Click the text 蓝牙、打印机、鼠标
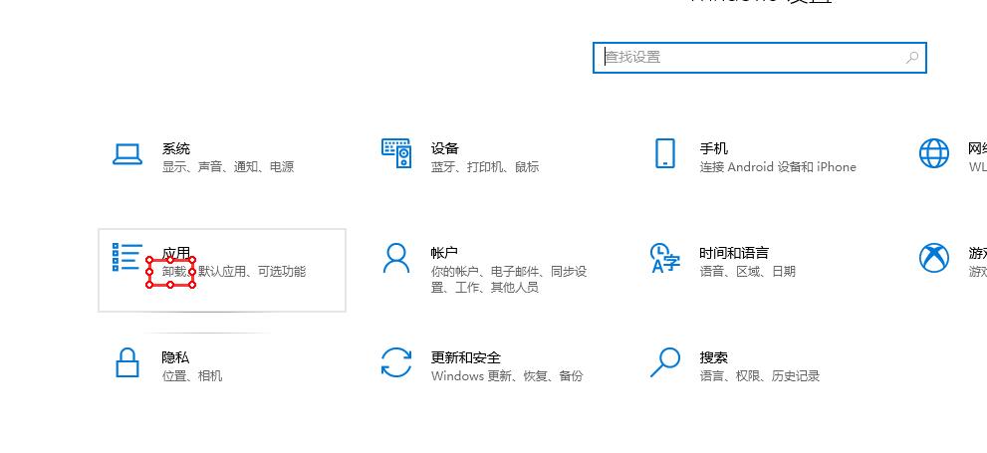Image resolution: width=987 pixels, height=453 pixels. pos(485,167)
